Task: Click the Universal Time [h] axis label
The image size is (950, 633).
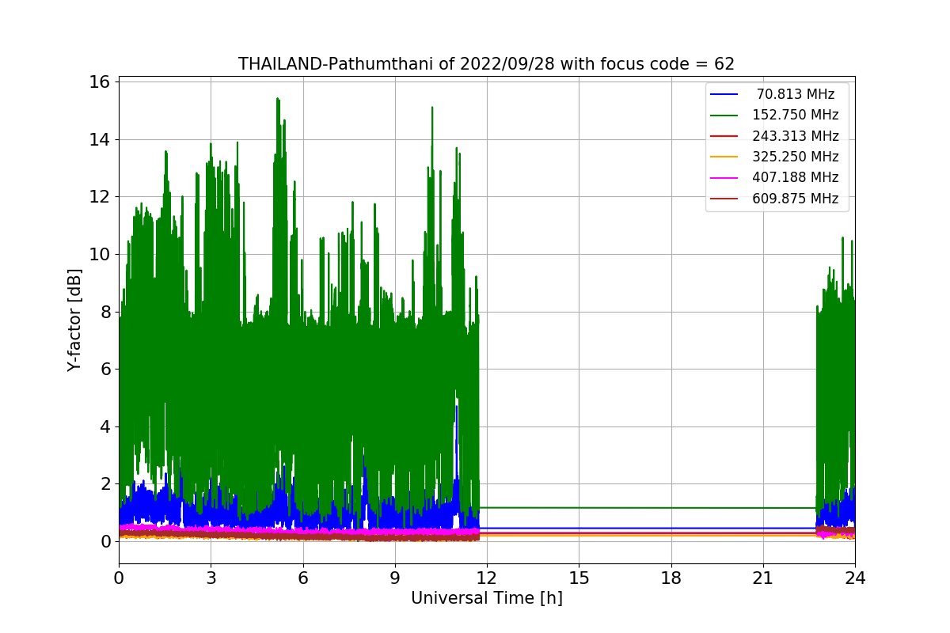Action: 486,599
